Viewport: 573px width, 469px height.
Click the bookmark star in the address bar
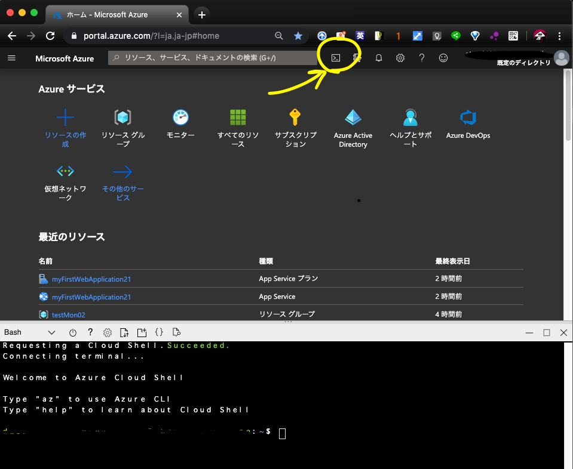point(298,36)
